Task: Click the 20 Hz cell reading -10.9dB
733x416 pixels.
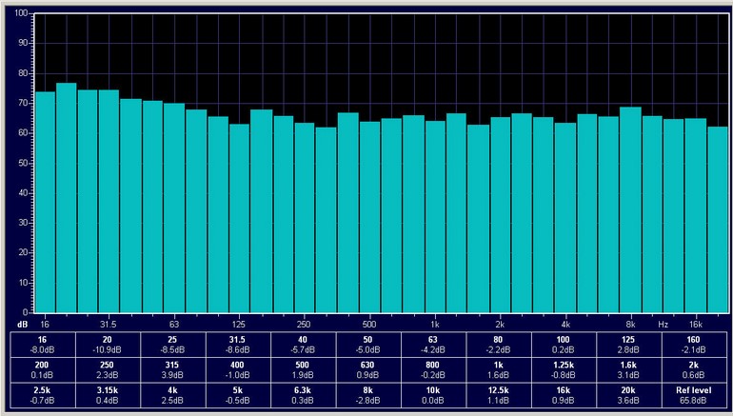Action: [x=108, y=345]
